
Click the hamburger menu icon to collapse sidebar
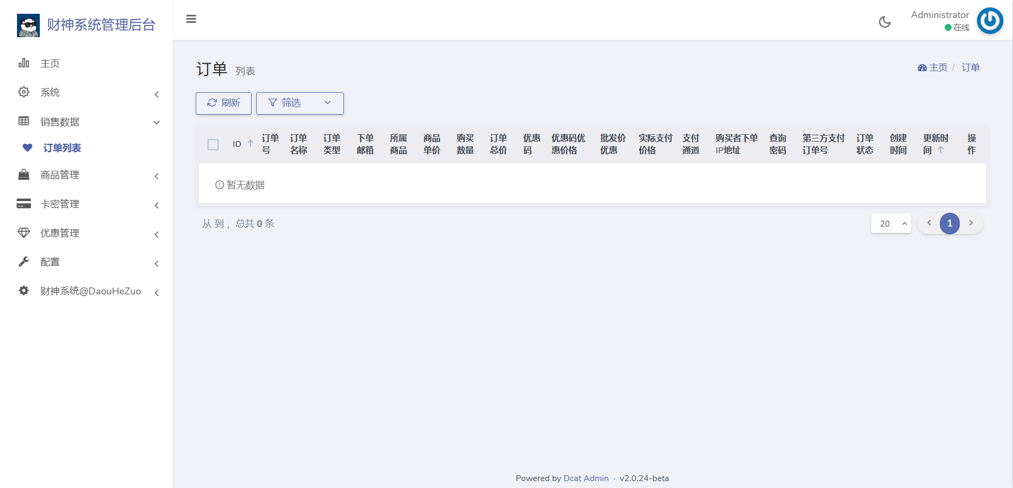[x=191, y=19]
